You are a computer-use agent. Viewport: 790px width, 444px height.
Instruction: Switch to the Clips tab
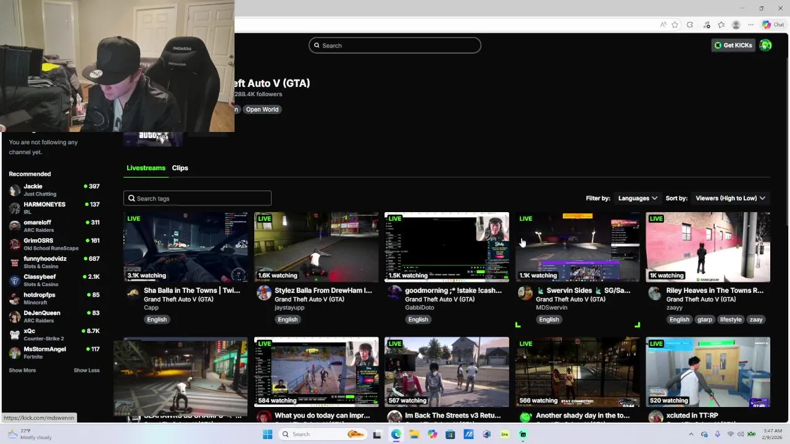click(180, 168)
